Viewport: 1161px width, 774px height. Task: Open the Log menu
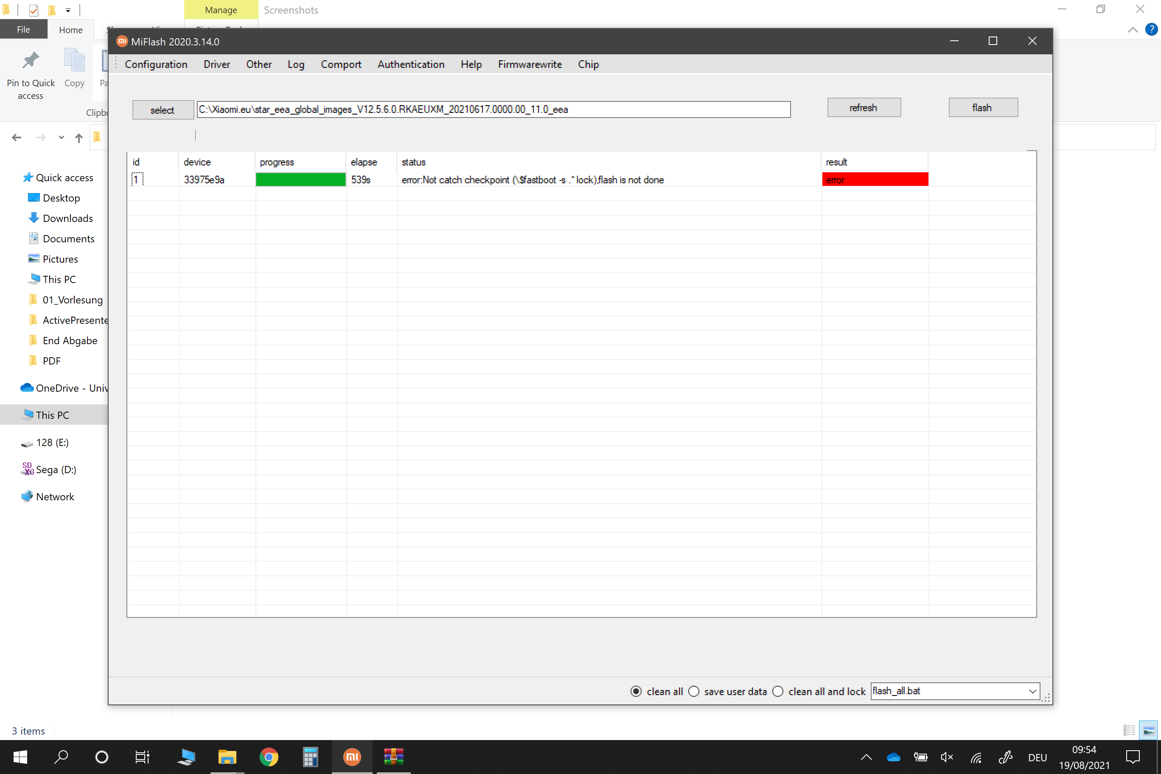(296, 64)
